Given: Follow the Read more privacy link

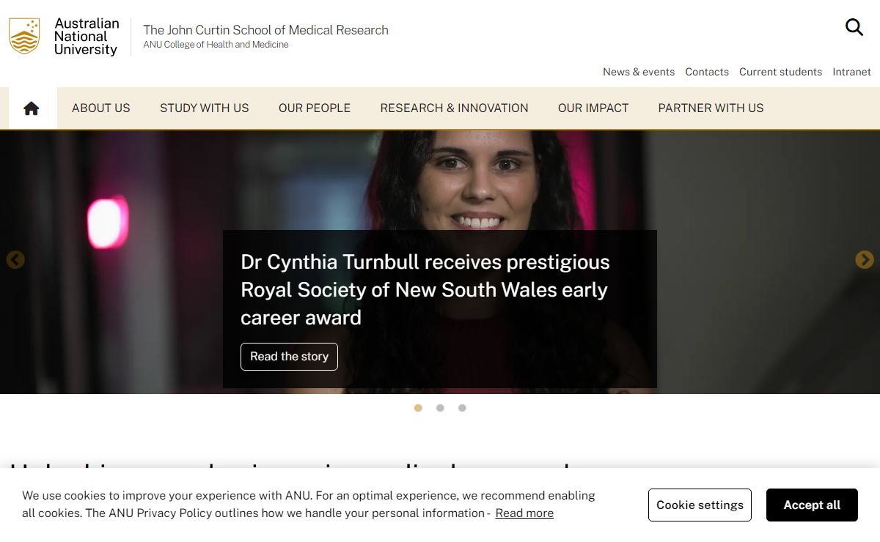Looking at the screenshot, I should (524, 513).
